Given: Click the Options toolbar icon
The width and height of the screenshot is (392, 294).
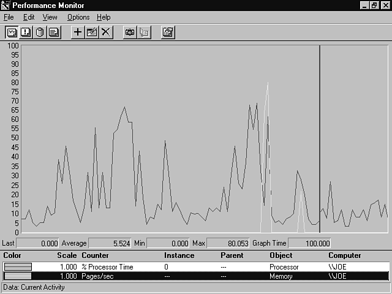Looking at the screenshot, I should pos(168,32).
